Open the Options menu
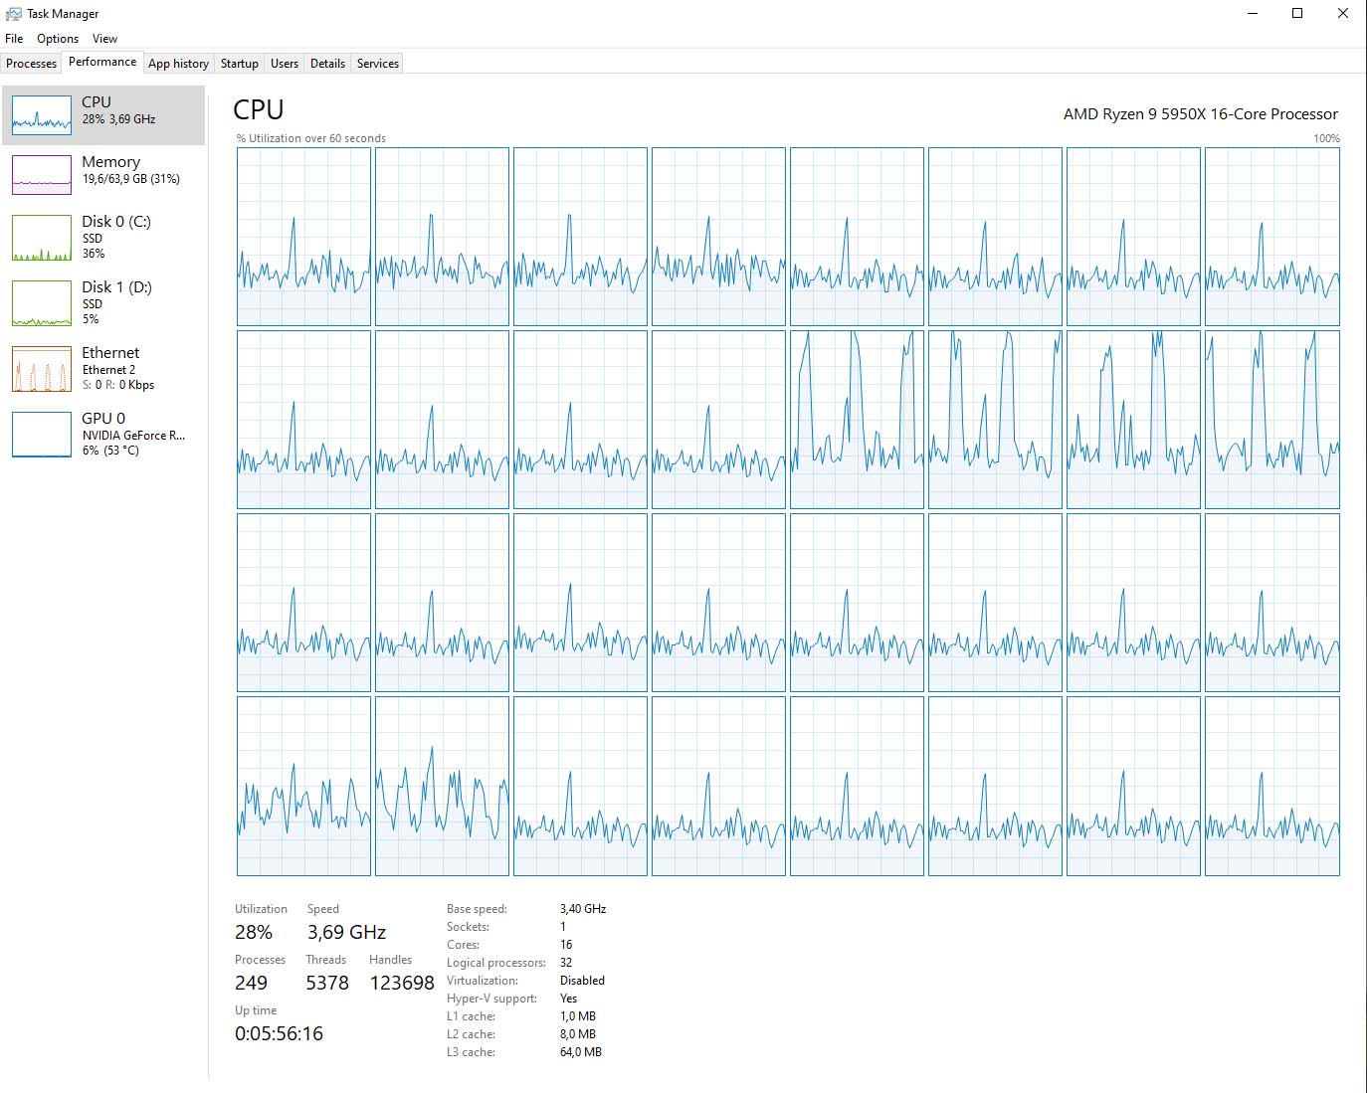This screenshot has height=1093, width=1367. [57, 38]
